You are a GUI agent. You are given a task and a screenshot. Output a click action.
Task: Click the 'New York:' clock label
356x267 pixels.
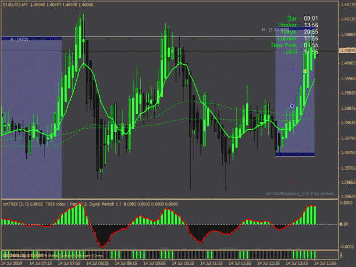(x=284, y=45)
